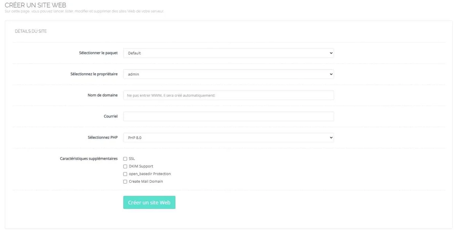Click the Nom de domaine input field
Viewport: 456px width, 232px height.
[x=228, y=96]
